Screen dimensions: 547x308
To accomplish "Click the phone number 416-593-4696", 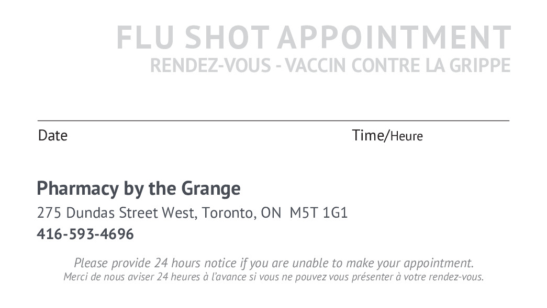I will point(85,234).
